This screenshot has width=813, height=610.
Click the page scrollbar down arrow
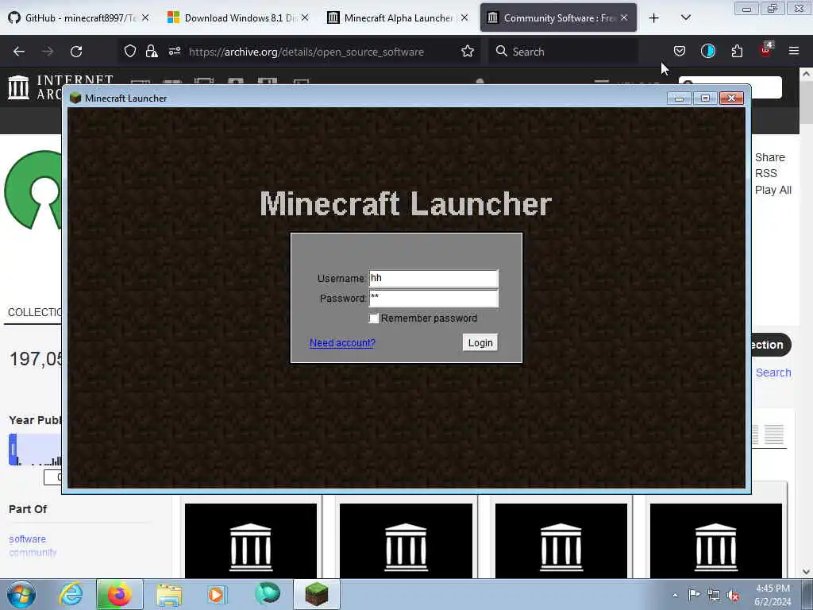coord(807,572)
